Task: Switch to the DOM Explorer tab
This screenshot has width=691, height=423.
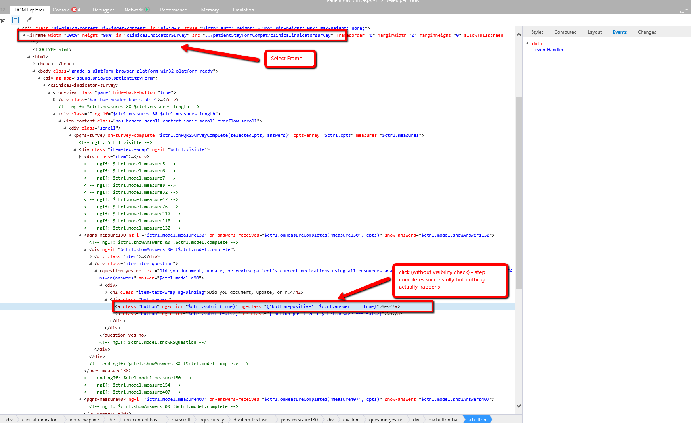Action: point(29,10)
